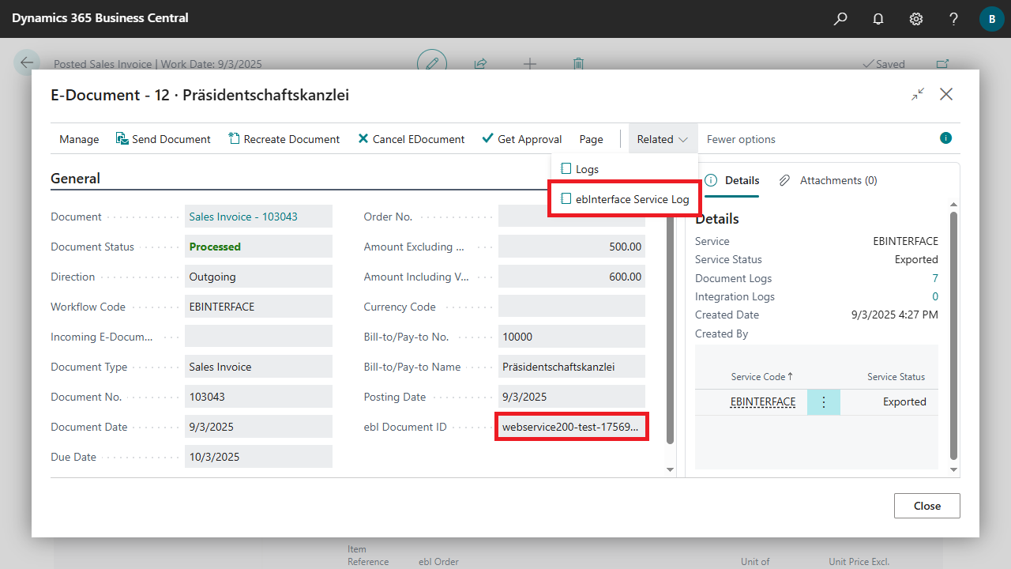The image size is (1011, 569).
Task: Click the edit pencil on Posted Sales Invoice
Action: [x=432, y=63]
